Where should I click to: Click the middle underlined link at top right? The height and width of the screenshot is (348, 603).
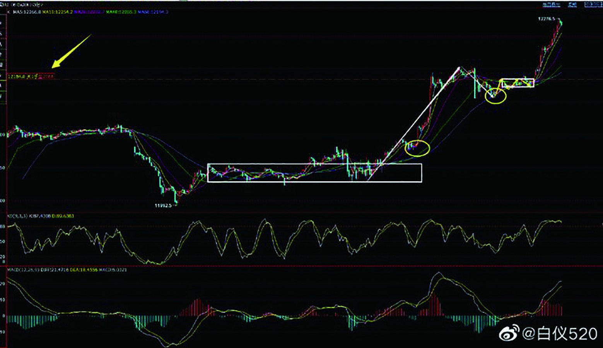572,5
